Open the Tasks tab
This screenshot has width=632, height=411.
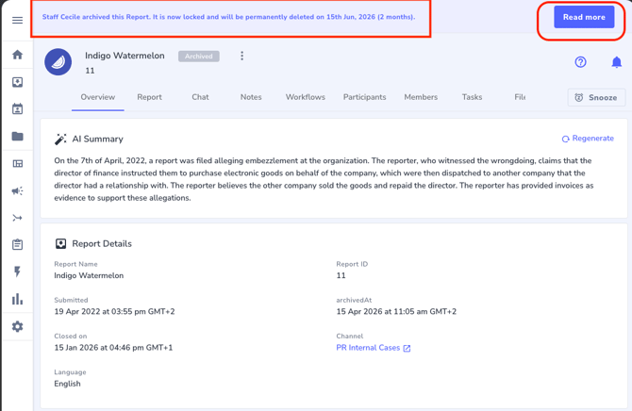tap(472, 97)
